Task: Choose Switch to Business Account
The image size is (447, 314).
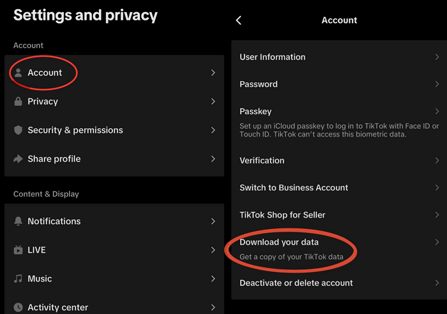Action: tap(294, 188)
